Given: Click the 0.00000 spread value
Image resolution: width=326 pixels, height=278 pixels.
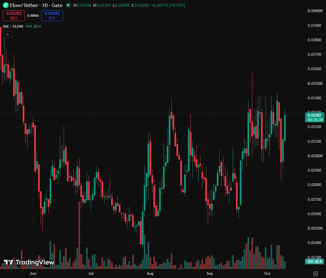Looking at the screenshot, I should pos(33,16).
